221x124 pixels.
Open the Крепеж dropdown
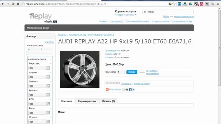pos(39,95)
